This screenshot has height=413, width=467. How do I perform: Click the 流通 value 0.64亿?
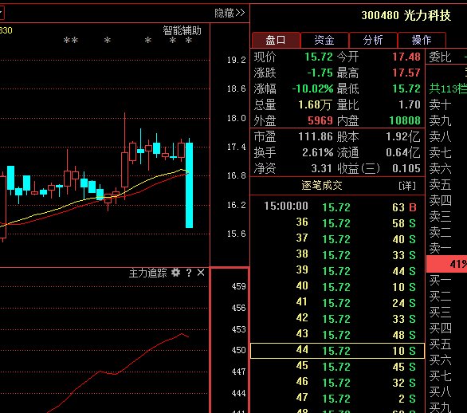click(x=403, y=152)
